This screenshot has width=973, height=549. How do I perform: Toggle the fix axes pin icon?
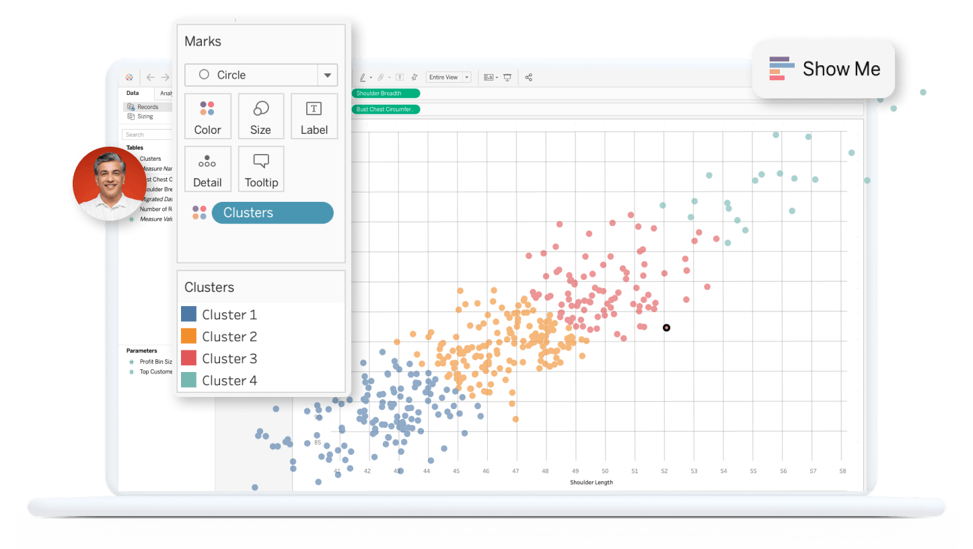click(415, 77)
